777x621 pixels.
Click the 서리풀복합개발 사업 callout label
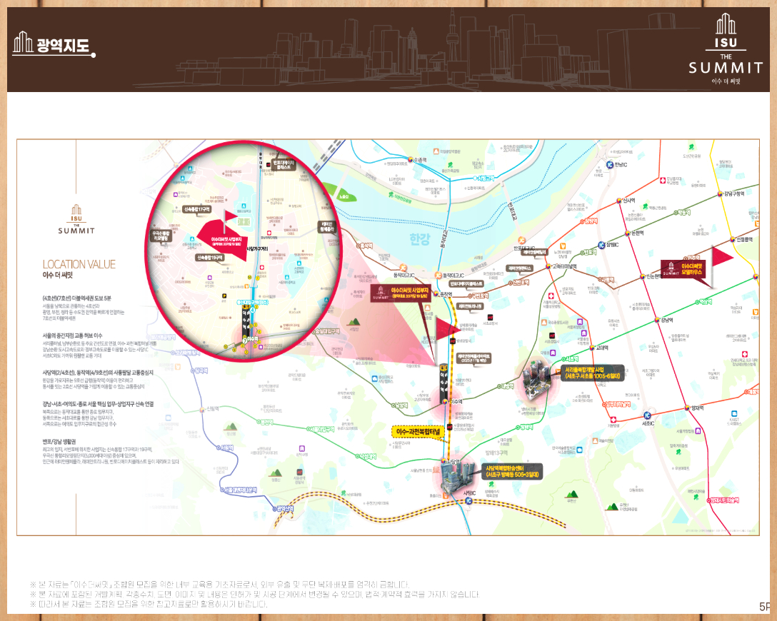coord(592,373)
